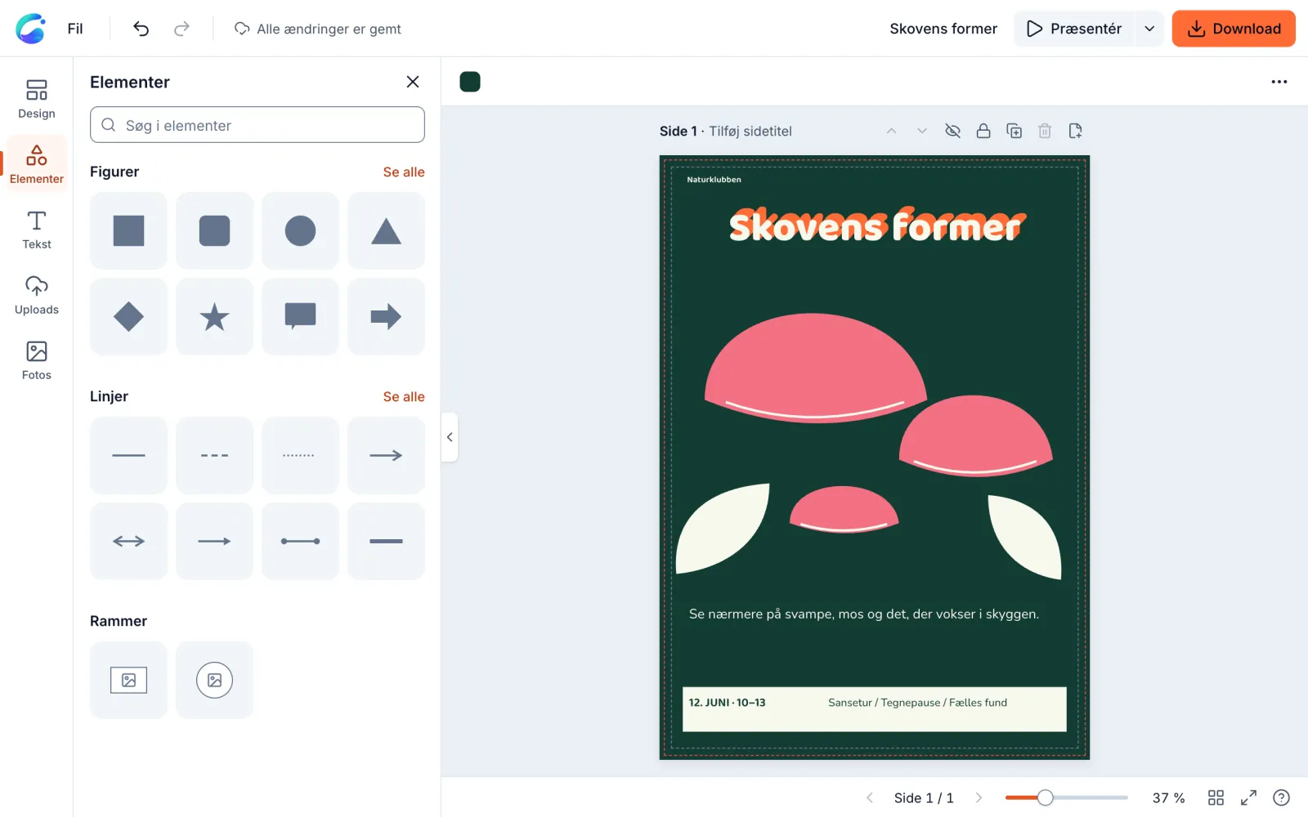The width and height of the screenshot is (1308, 817).
Task: Hide page 1 with the eye icon
Action: (952, 131)
